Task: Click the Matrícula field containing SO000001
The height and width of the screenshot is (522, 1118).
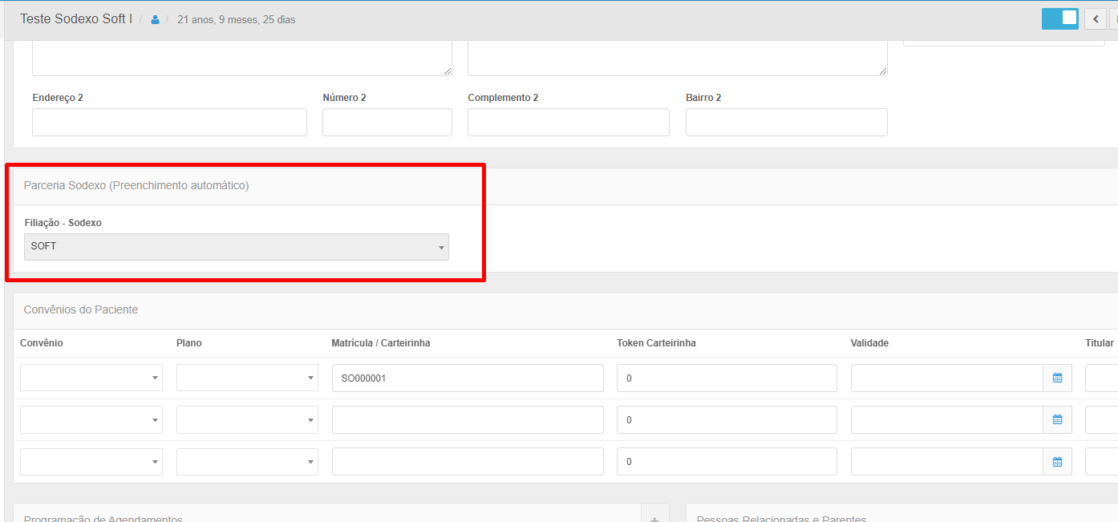Action: pyautogui.click(x=468, y=378)
